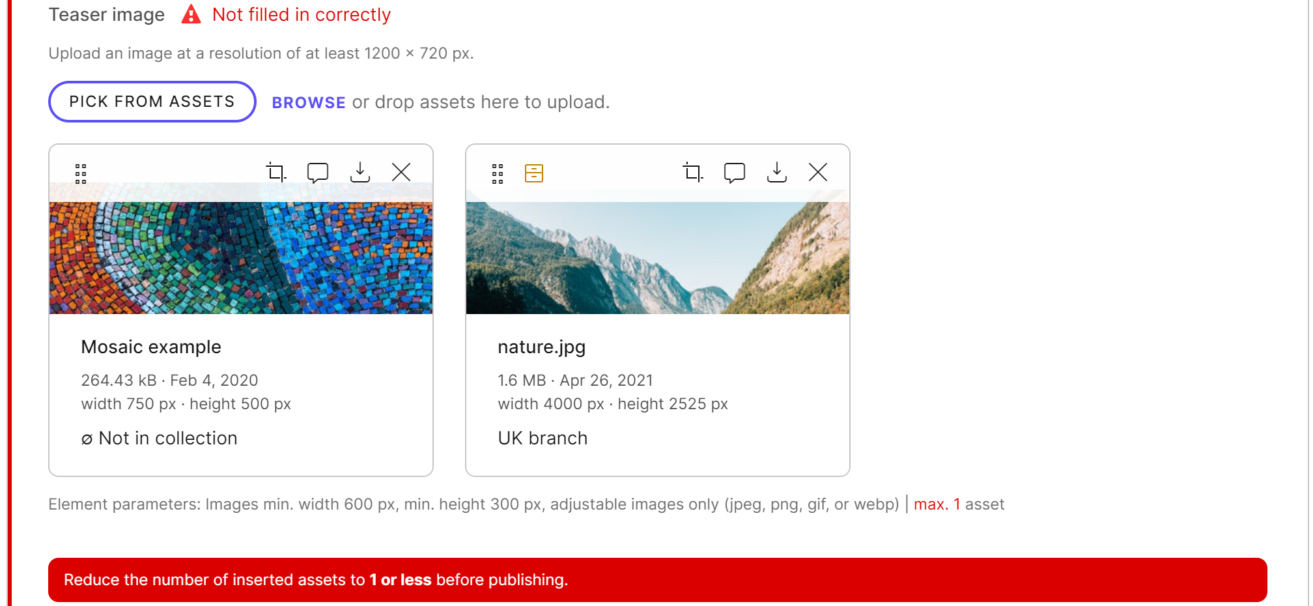This screenshot has height=606, width=1313.
Task: Select the nature.jpg asset title
Action: 542,347
